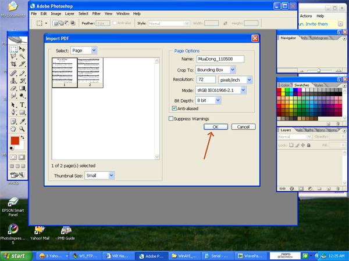Switch to the Swatches tab
This screenshot has width=349, height=261.
[x=301, y=85]
